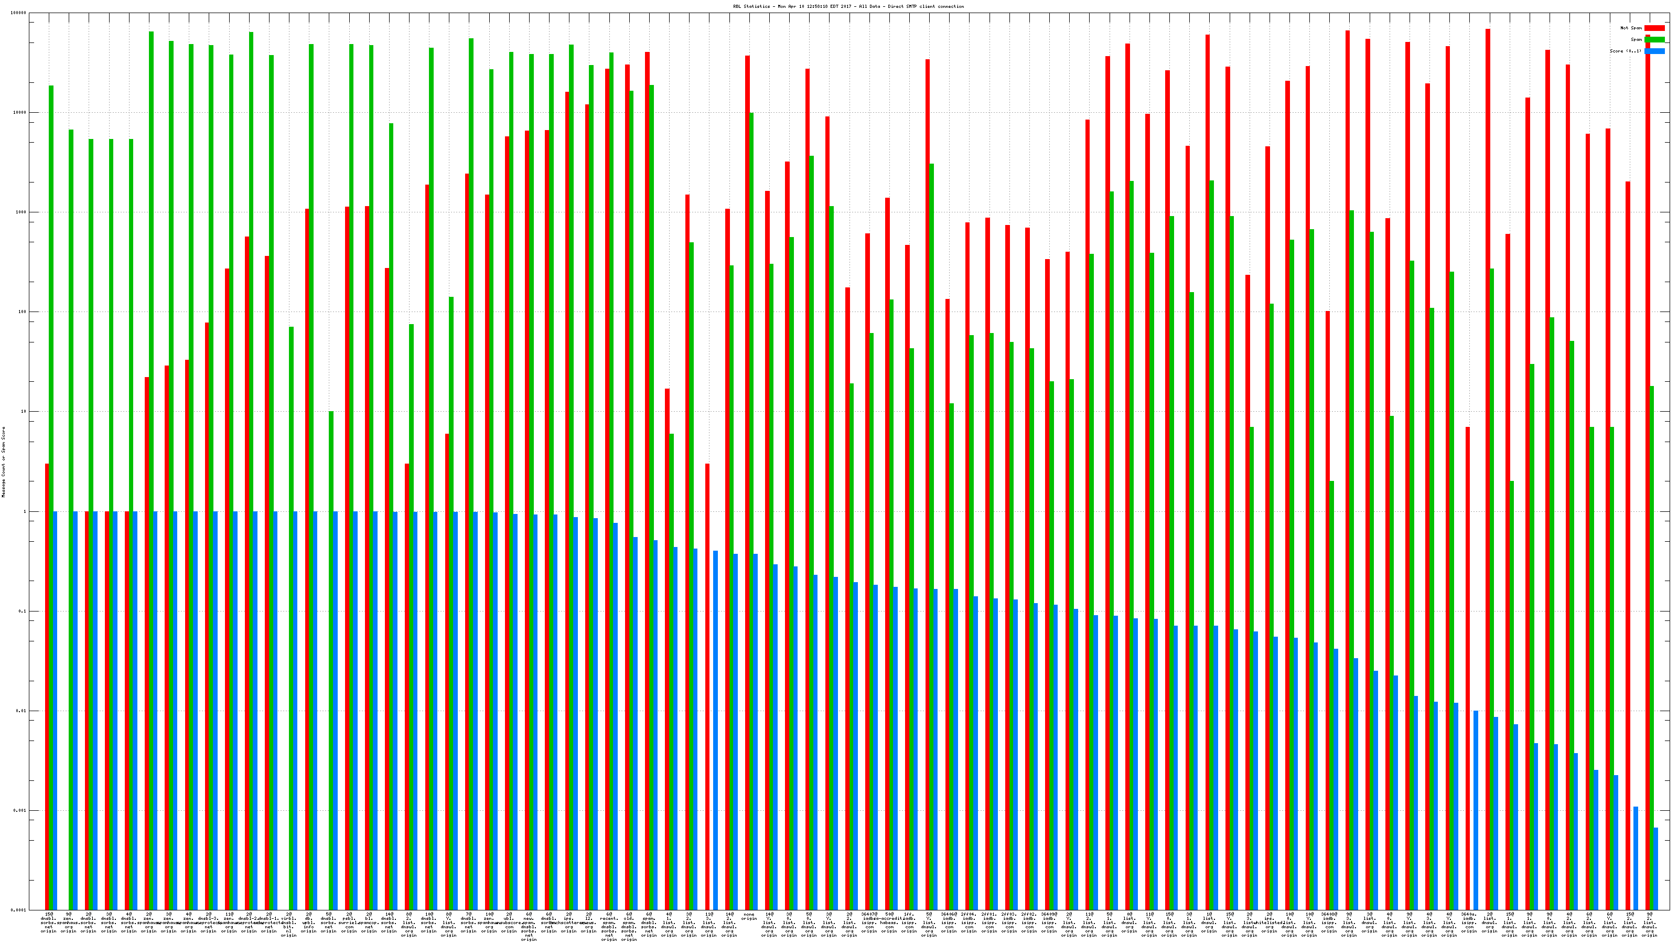Click the RBL Statistics chart title
Screen dimensions: 1678x944
(x=848, y=6)
